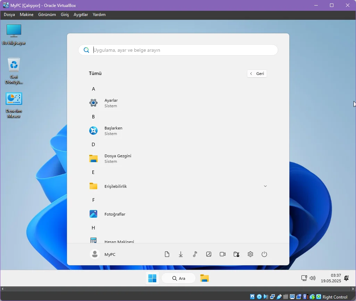Screen dimensions: 356x301
Task: Launch Başlarken app
Action: pos(178,131)
